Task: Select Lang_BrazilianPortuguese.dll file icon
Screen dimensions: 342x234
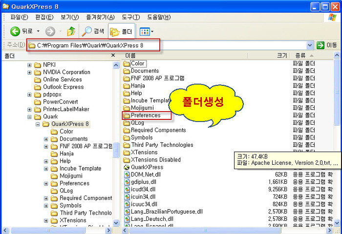Action: [x=127, y=212]
